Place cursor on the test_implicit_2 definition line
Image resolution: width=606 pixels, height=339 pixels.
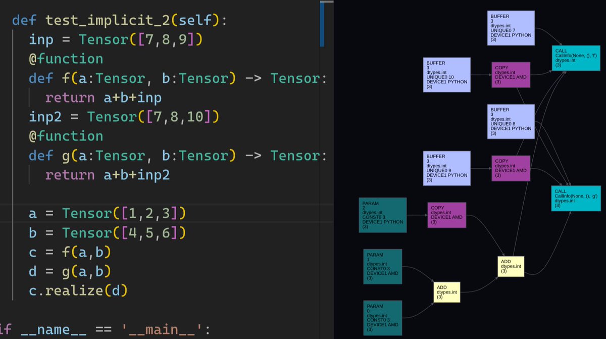pyautogui.click(x=120, y=21)
